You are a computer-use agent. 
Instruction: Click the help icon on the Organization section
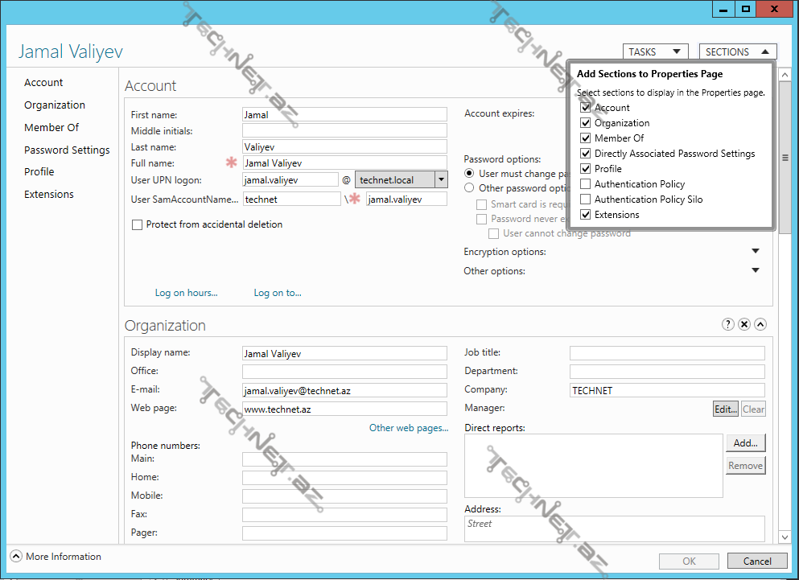click(728, 323)
